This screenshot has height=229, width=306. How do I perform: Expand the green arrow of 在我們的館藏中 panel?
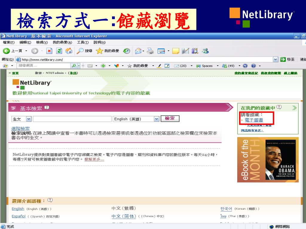(294, 108)
